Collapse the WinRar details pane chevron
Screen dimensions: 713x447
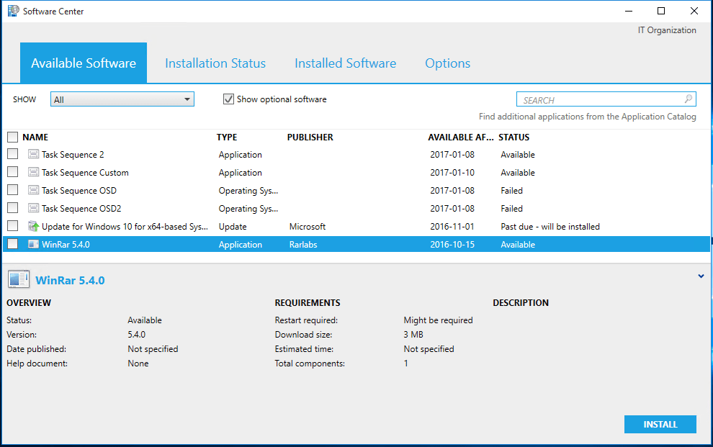point(701,276)
